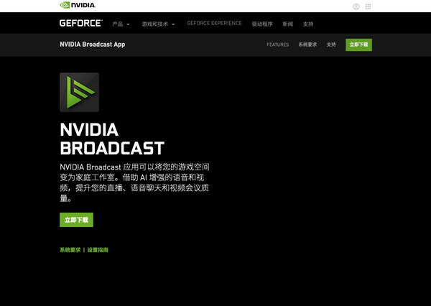Open the user account profile icon
431x306 pixels.
pos(356,6)
